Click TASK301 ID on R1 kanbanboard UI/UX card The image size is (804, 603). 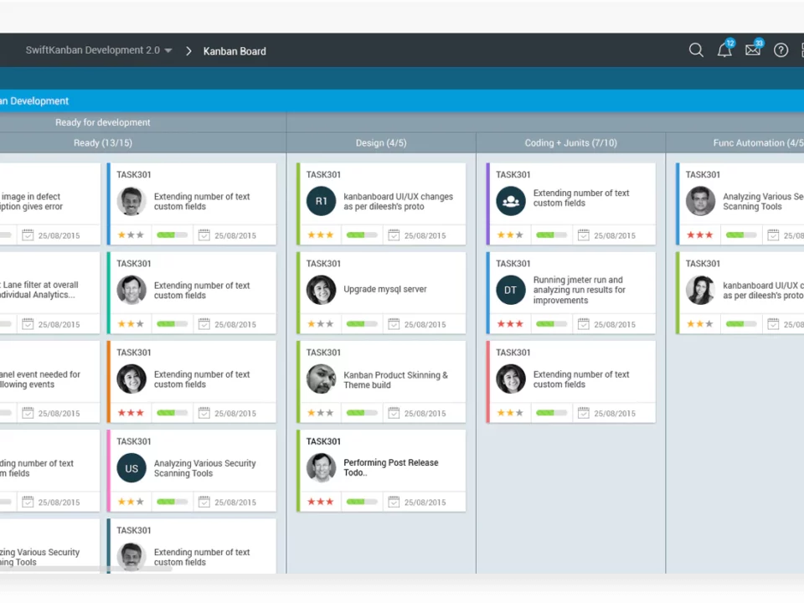[x=323, y=175]
